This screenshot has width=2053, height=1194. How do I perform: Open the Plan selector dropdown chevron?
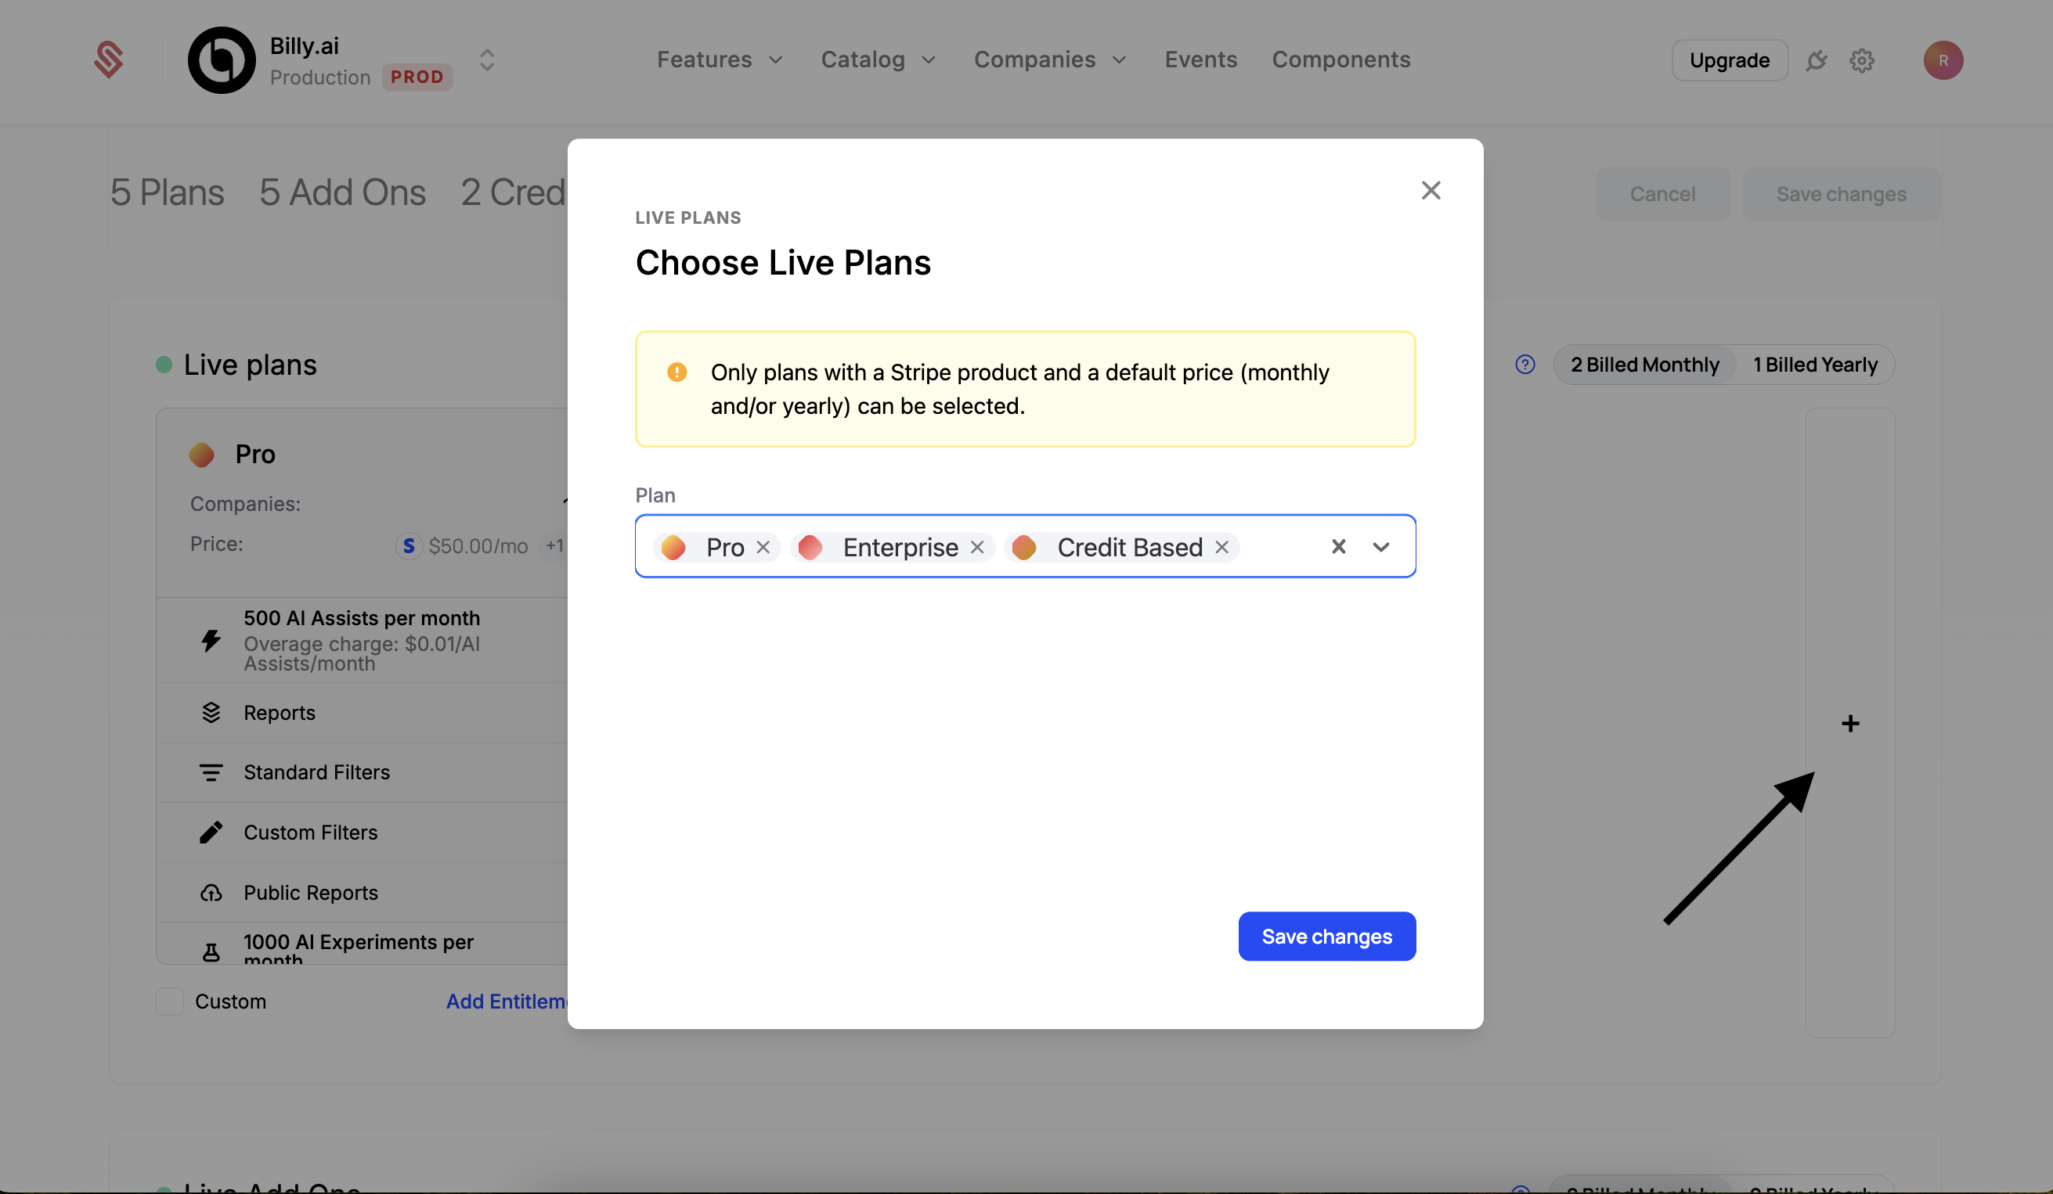pyautogui.click(x=1381, y=546)
